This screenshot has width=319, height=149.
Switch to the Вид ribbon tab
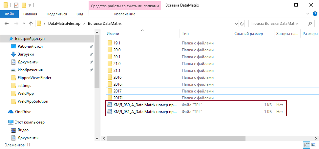coord(80,14)
